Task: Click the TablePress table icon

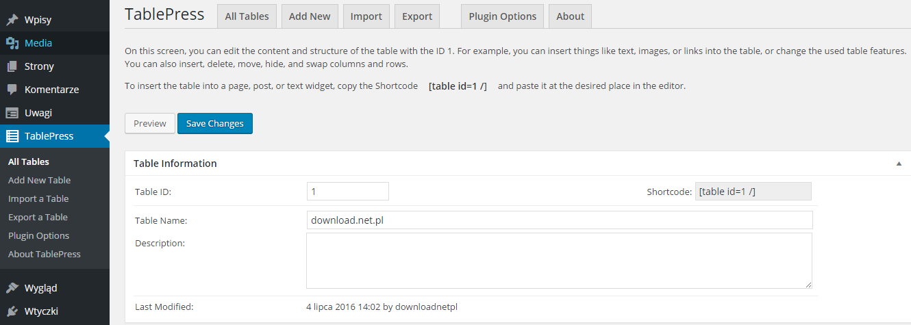Action: [x=12, y=136]
